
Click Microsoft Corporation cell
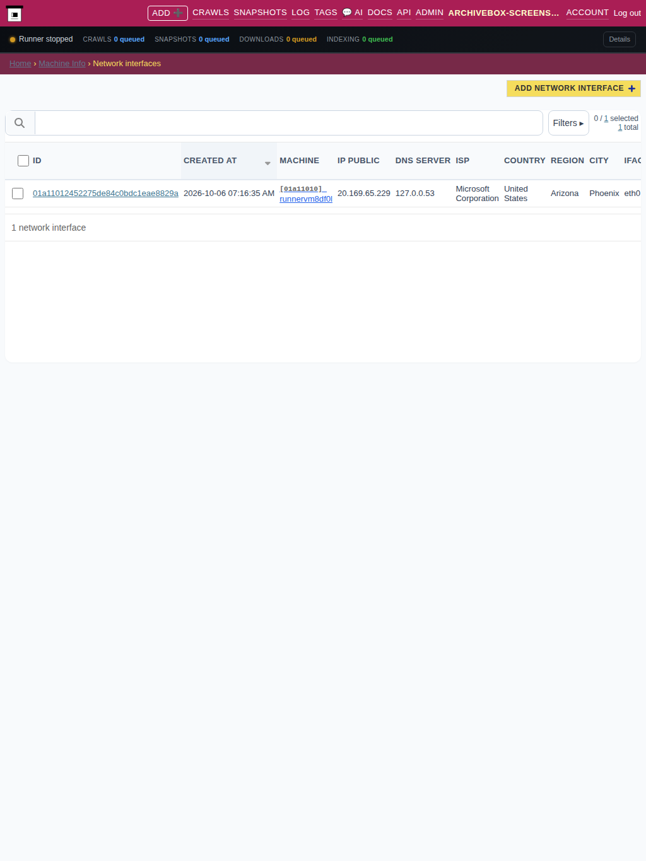click(477, 194)
